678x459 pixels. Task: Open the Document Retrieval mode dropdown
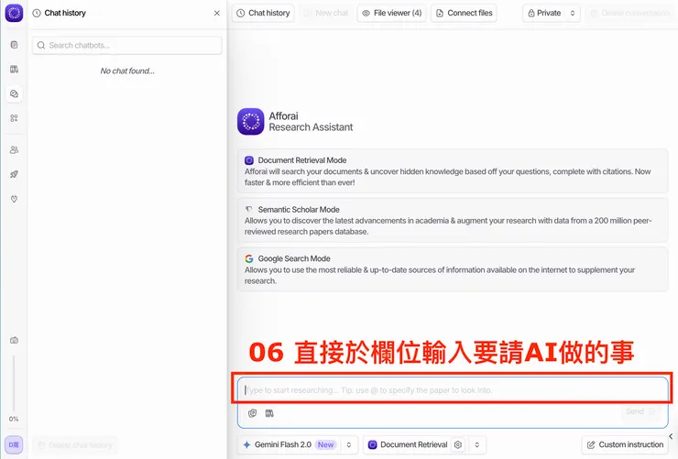pyautogui.click(x=476, y=444)
